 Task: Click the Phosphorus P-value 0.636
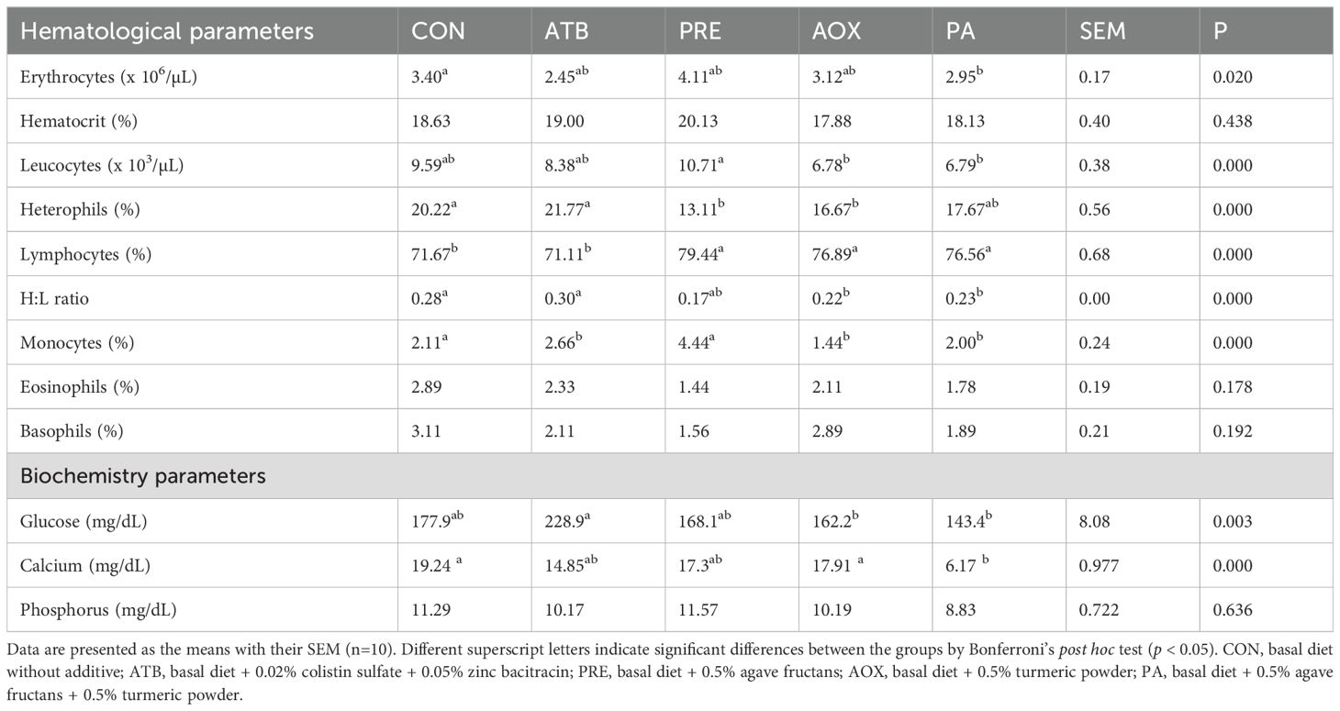point(1232,610)
